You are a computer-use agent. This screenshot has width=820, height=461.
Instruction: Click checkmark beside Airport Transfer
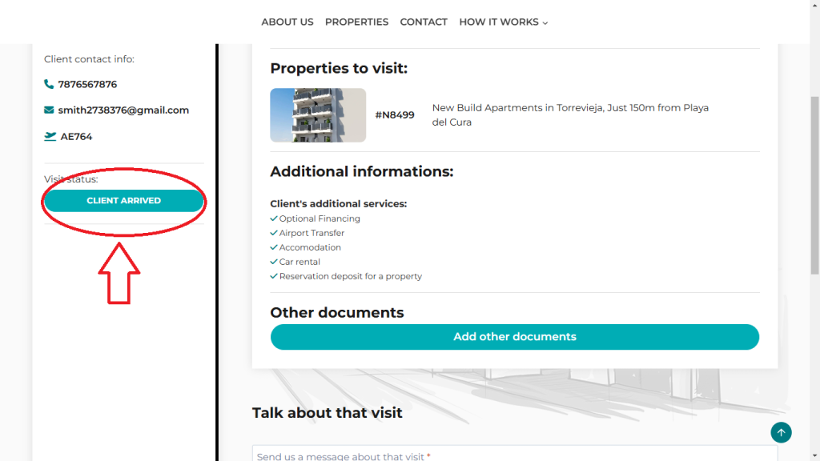(274, 233)
